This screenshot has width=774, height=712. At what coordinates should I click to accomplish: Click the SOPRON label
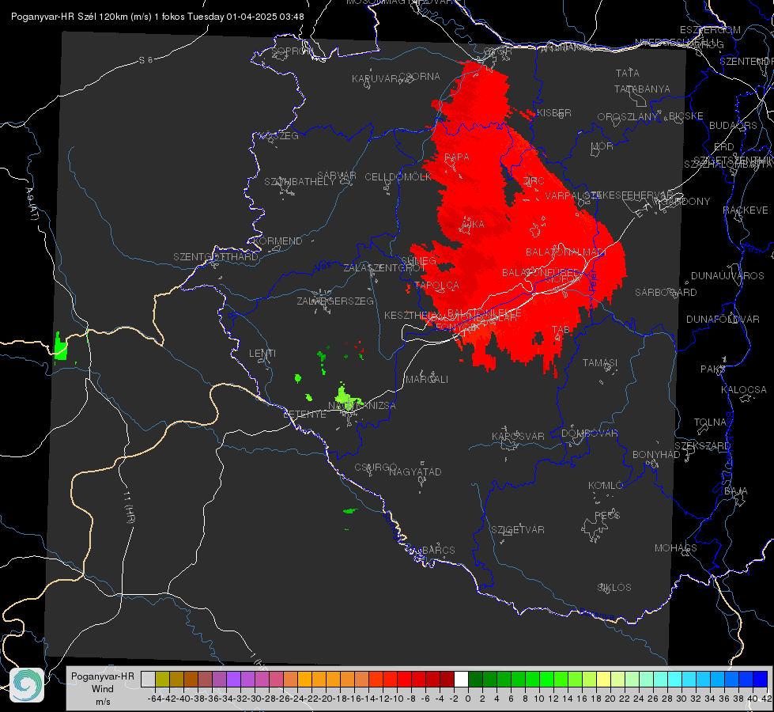coord(293,51)
